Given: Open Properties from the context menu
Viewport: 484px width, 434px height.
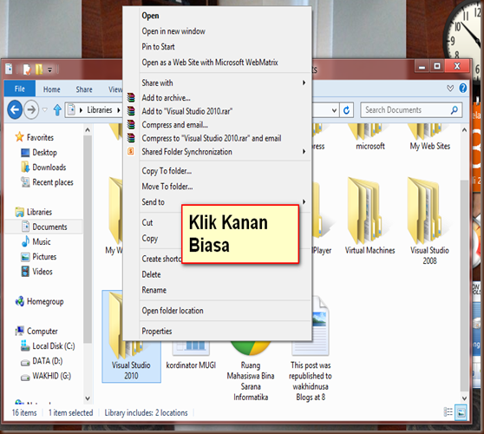Looking at the screenshot, I should tap(157, 331).
